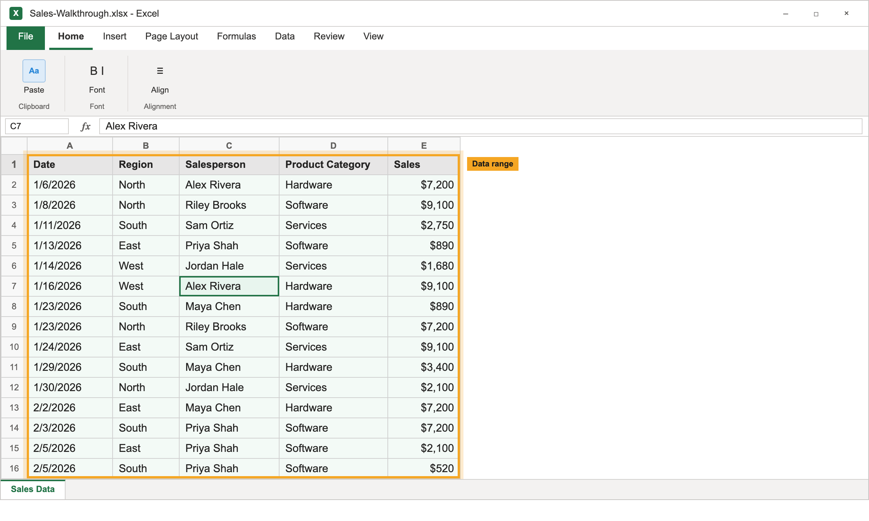Select Hardware cell in row 8
869x521 pixels.
click(x=333, y=306)
